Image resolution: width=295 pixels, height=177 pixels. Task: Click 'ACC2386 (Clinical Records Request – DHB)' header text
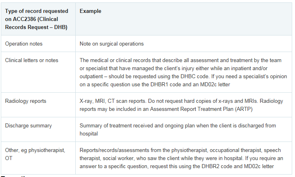click(x=36, y=23)
